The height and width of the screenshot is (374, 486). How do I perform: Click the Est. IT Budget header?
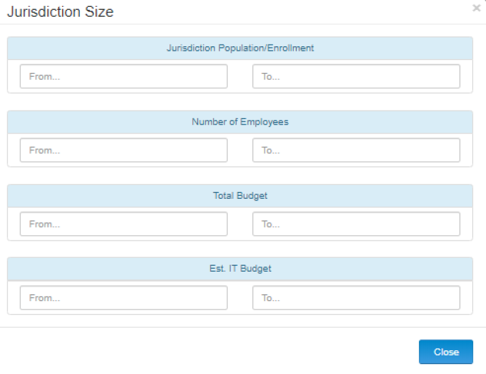coord(240,268)
